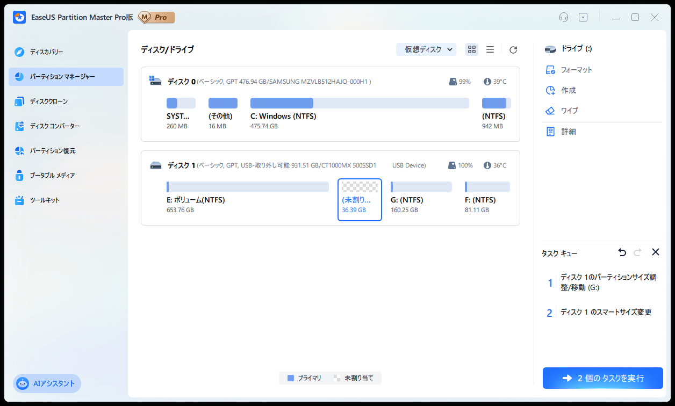Click the ディスク 1 USB drive icon
Screen dimensions: 675x406
coord(156,165)
